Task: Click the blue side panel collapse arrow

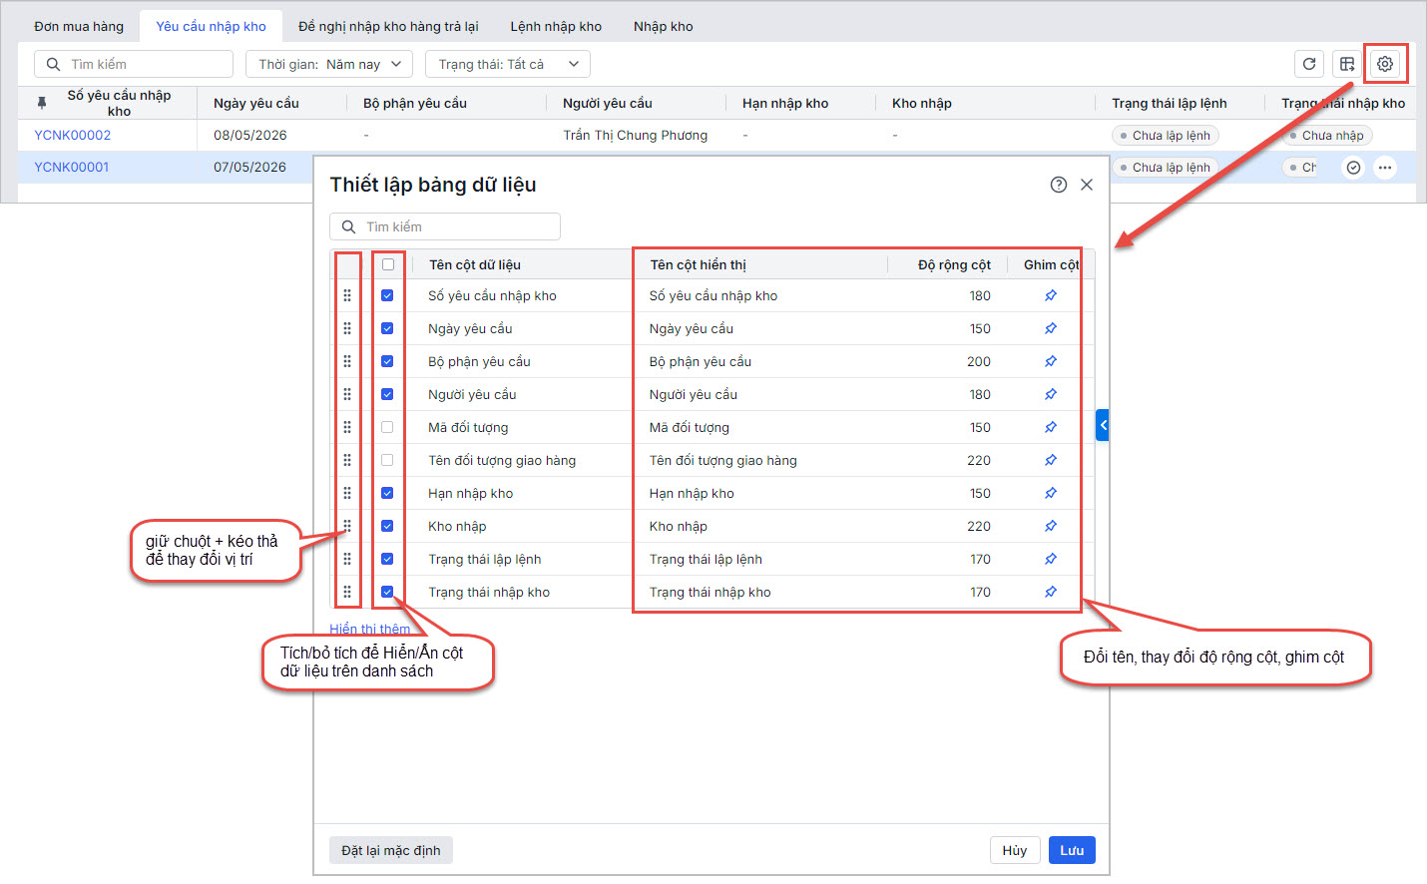Action: [1103, 425]
